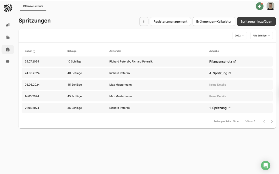This screenshot has width=279, height=174.
Task: Click the Resistenzmanagement button
Action: tap(170, 21)
